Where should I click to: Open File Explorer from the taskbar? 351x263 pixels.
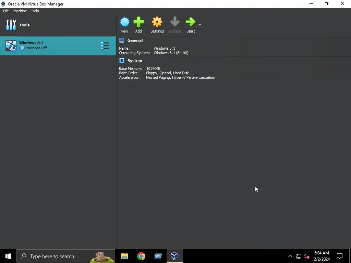click(124, 256)
